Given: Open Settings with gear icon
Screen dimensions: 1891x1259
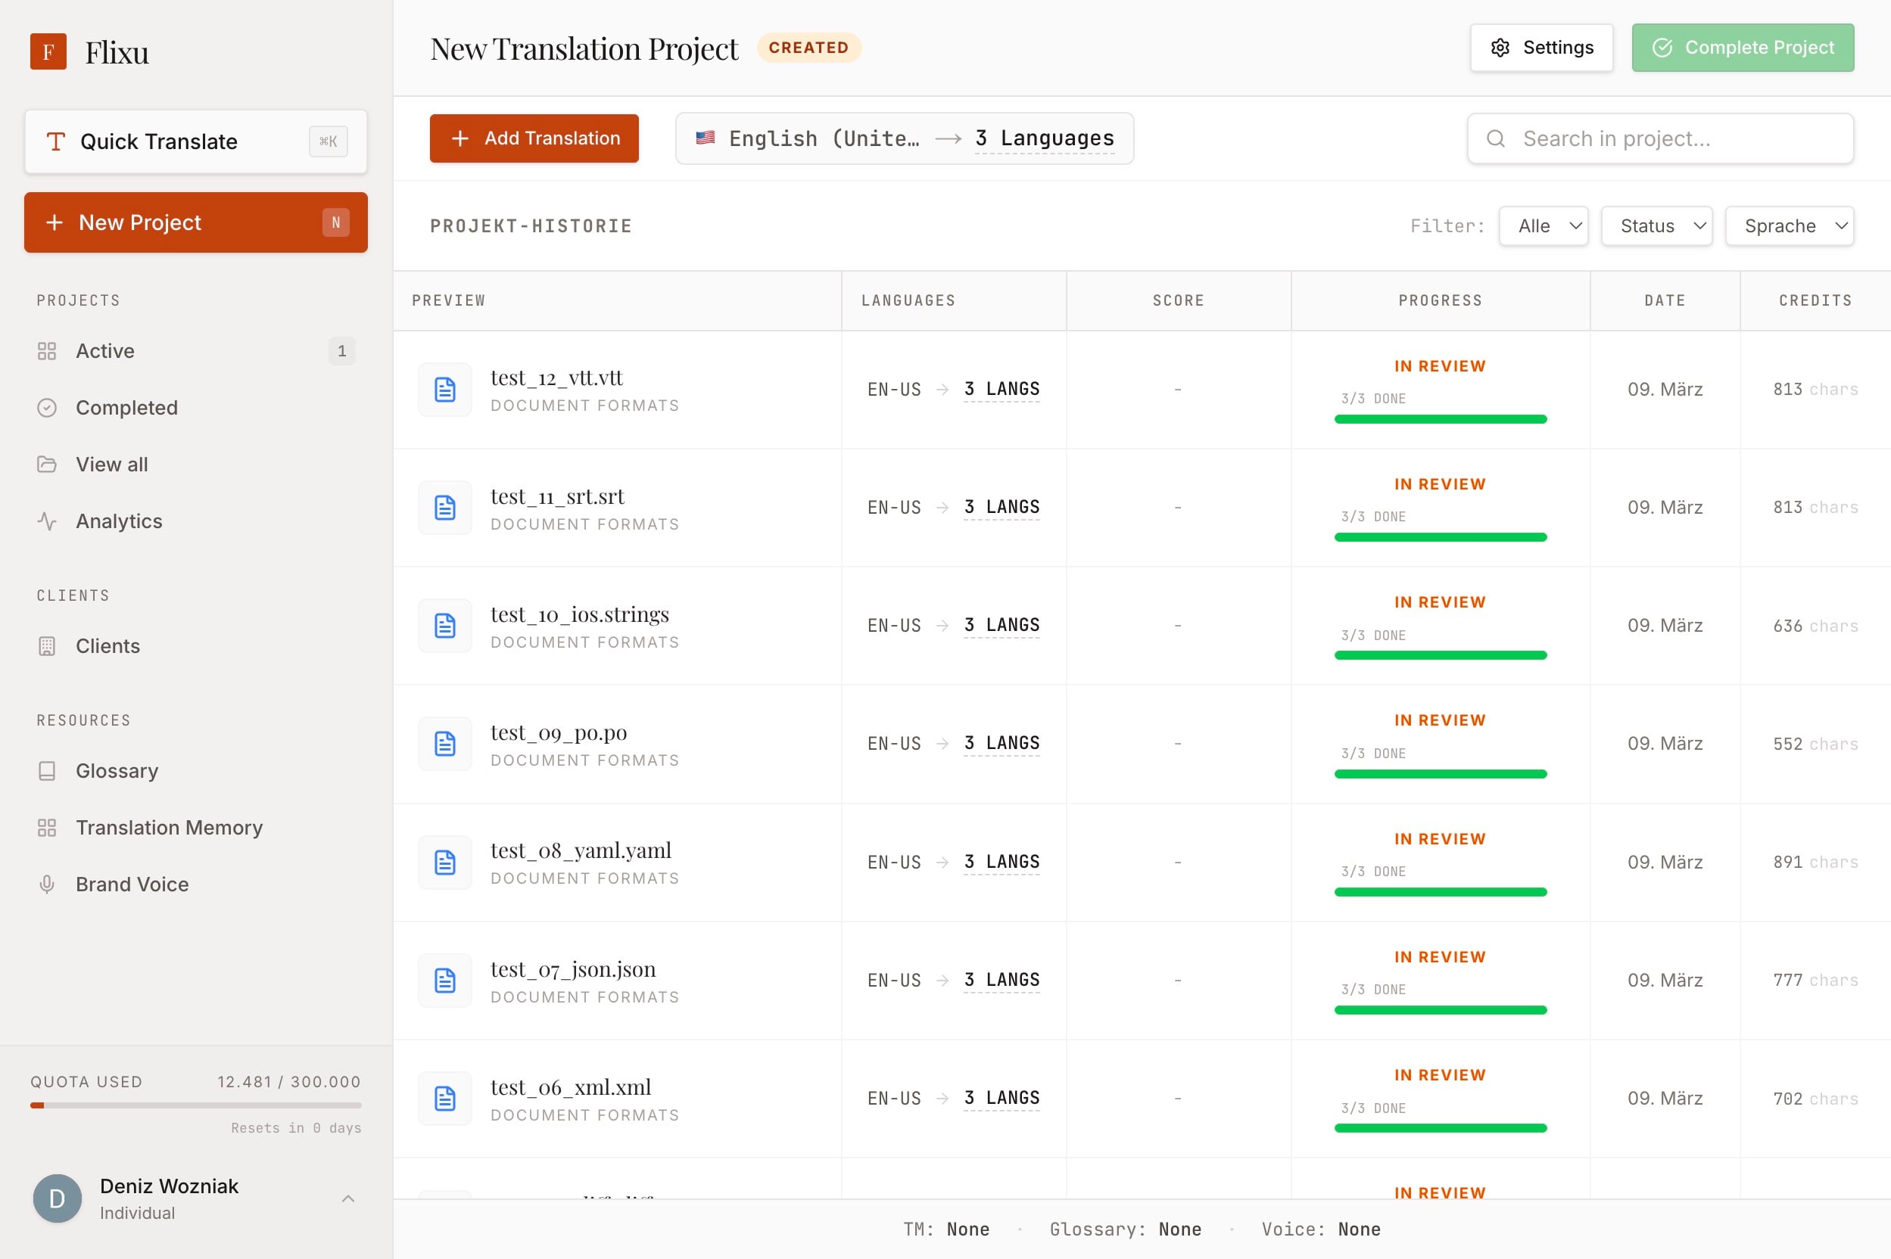Looking at the screenshot, I should click(1541, 48).
